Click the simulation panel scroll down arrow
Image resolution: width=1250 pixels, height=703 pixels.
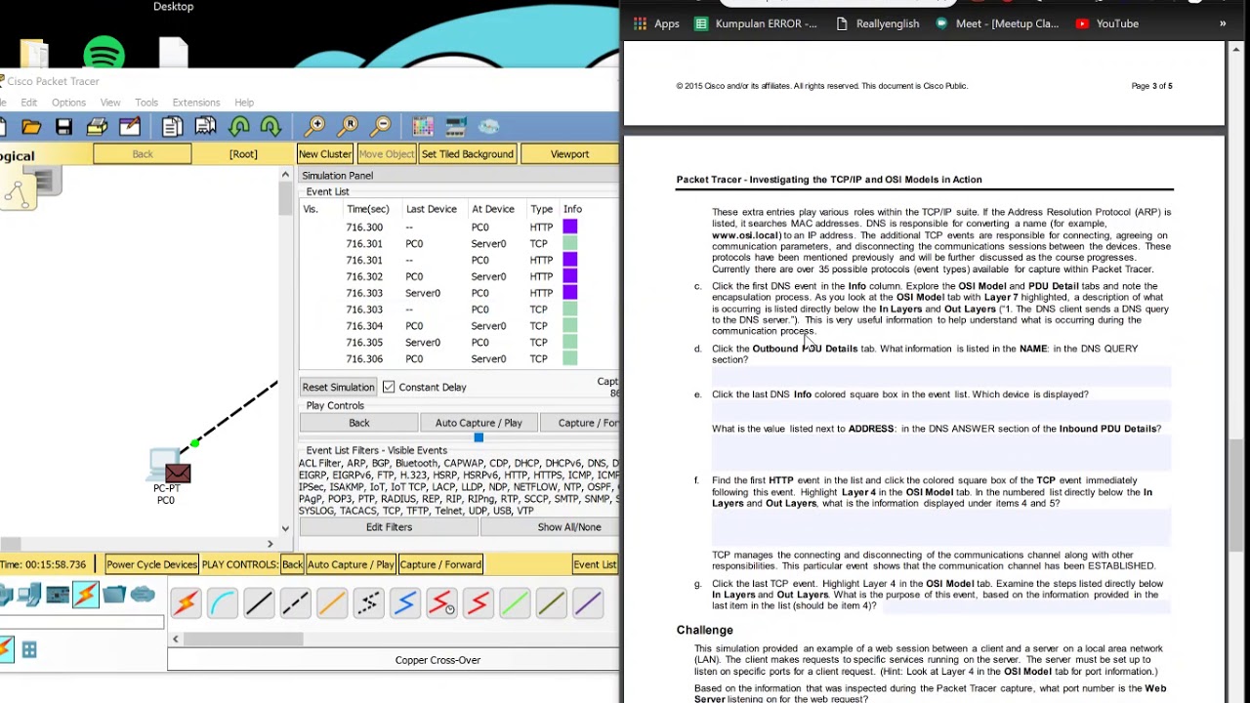point(285,528)
